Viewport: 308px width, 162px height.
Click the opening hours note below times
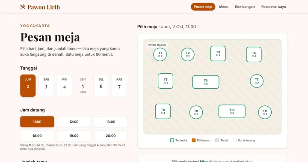pos(73,147)
